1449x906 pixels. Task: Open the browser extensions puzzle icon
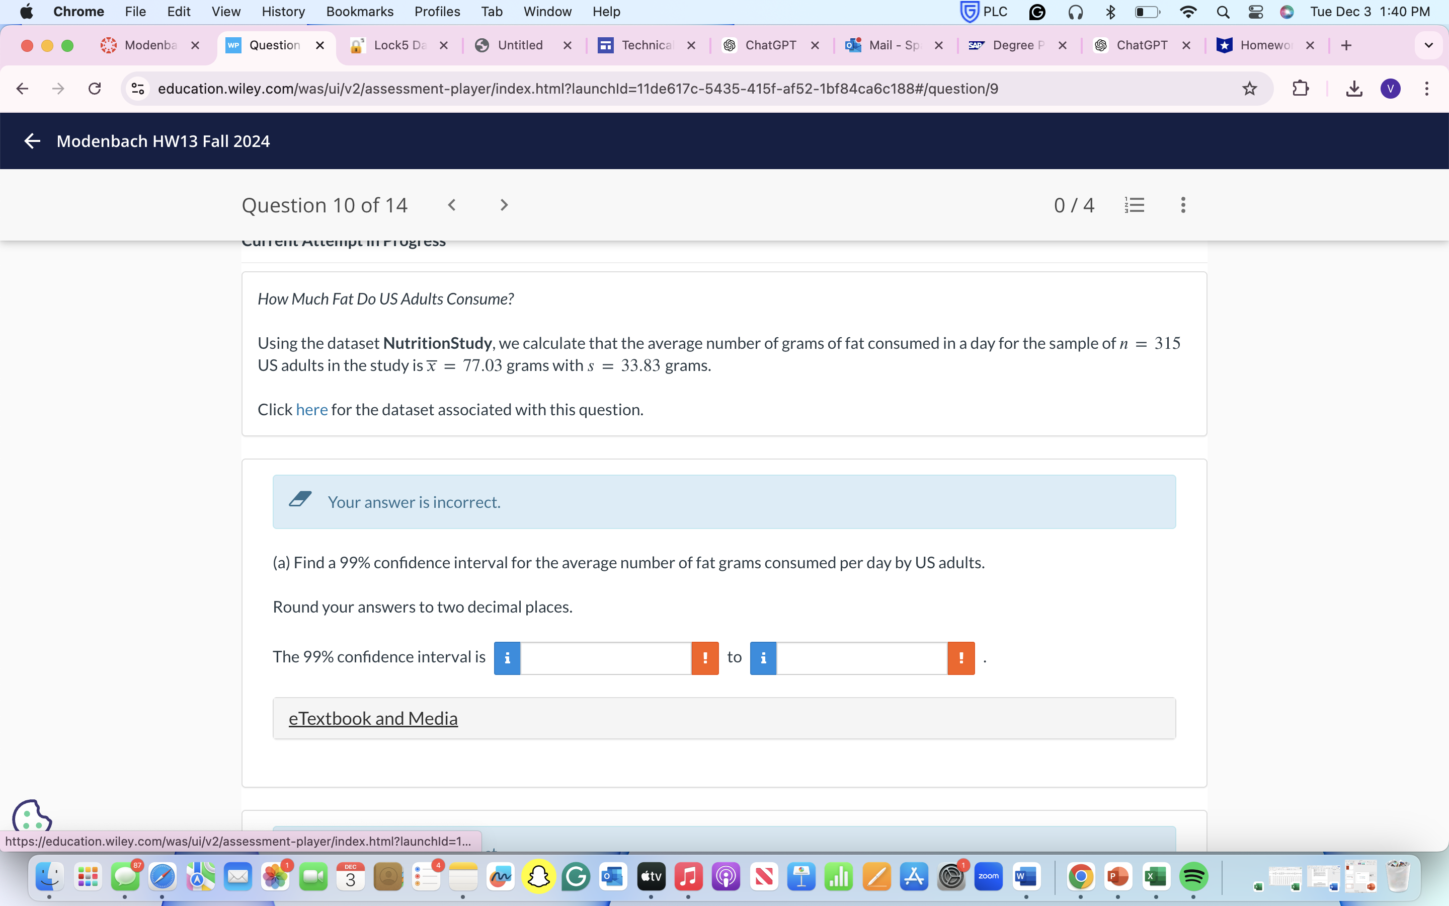[1300, 88]
